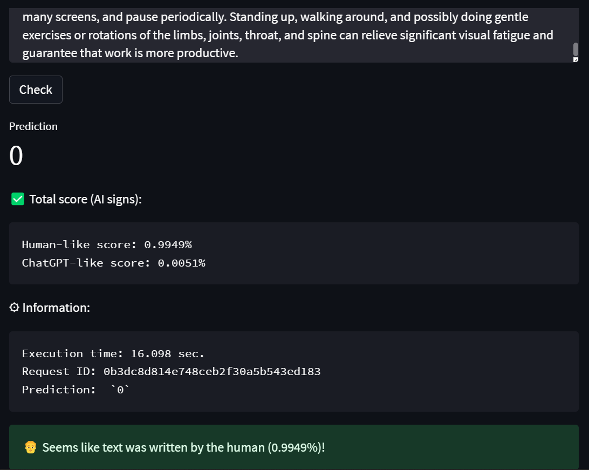Click the '0.9949%' in the green banner
589x470 pixels.
click(x=296, y=447)
